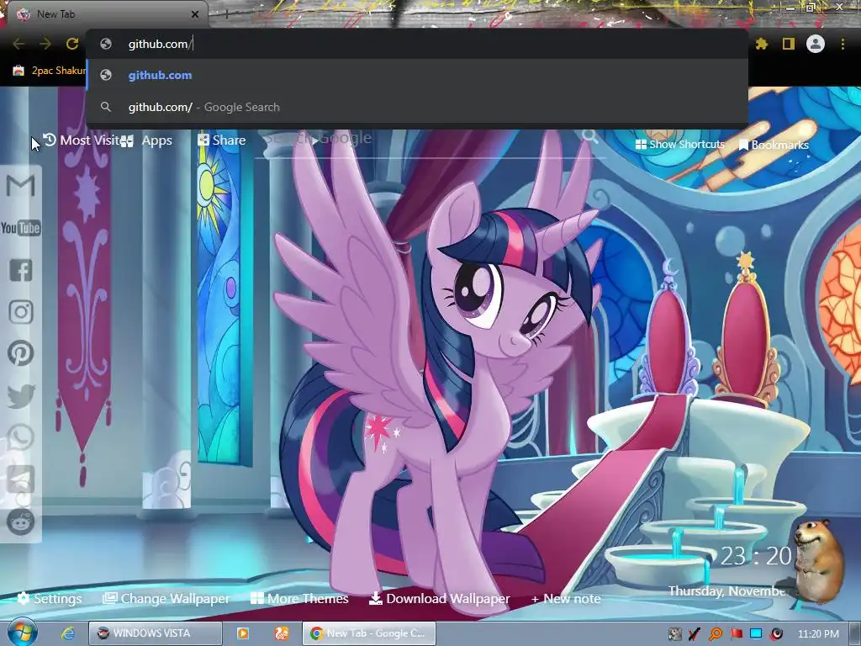Open Pinterest shortcut in the sidebar
Screen dimensions: 861x646
pos(21,353)
